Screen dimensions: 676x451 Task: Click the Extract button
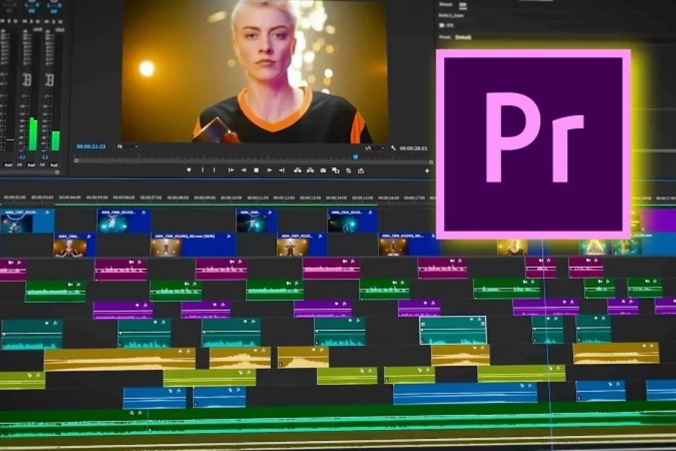click(310, 171)
